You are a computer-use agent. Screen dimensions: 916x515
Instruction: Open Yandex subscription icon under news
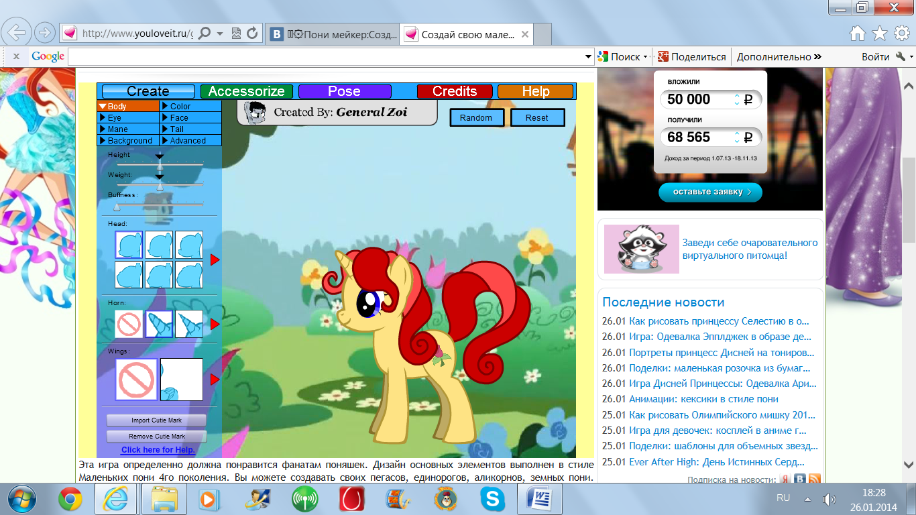coord(785,479)
